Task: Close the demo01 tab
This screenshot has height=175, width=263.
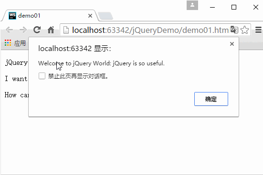Action: [90, 16]
